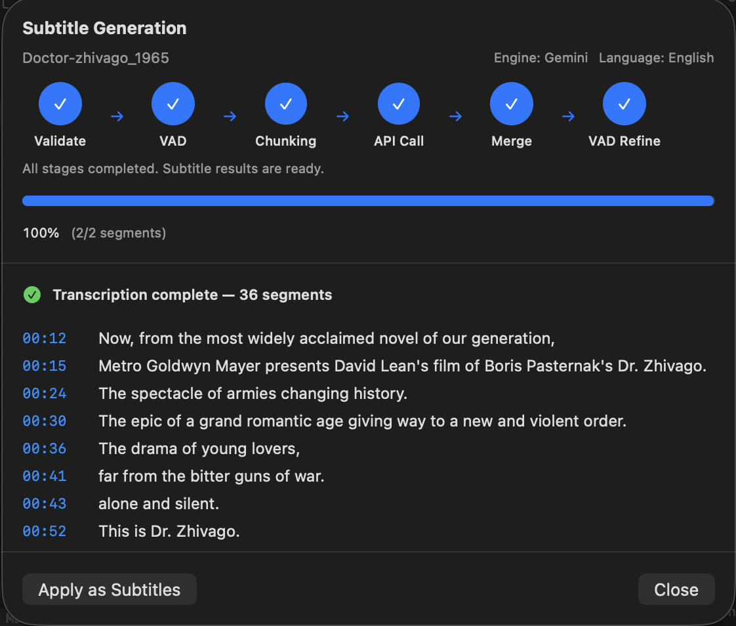Click the blue completed progress bar

(369, 201)
